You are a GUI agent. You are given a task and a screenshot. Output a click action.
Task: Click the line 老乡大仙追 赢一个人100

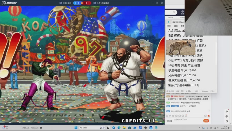click(x=184, y=80)
